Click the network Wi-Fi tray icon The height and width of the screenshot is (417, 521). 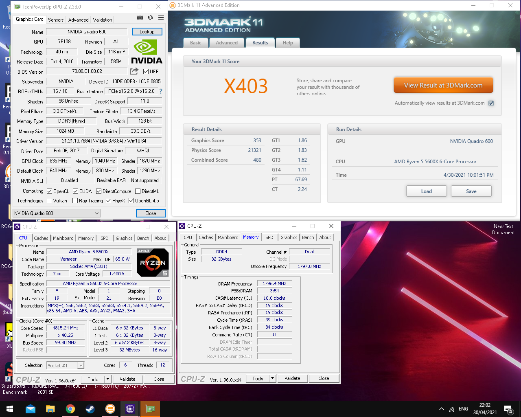(x=452, y=409)
